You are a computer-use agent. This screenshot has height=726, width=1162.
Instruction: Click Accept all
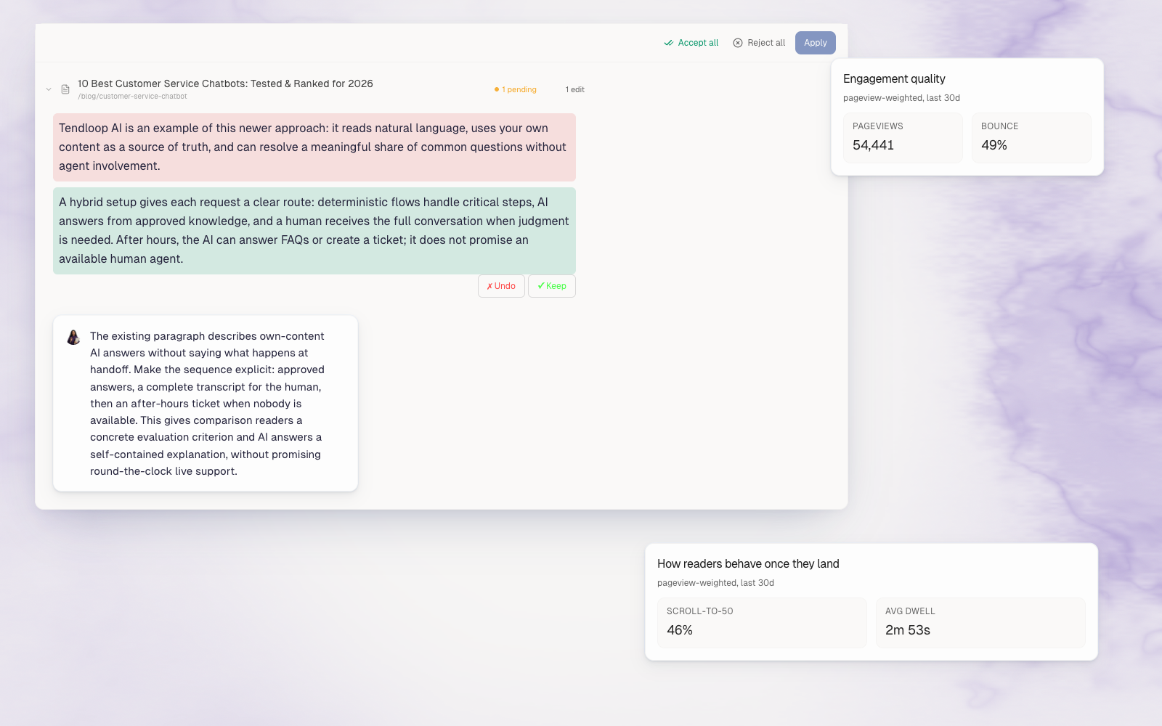click(691, 43)
